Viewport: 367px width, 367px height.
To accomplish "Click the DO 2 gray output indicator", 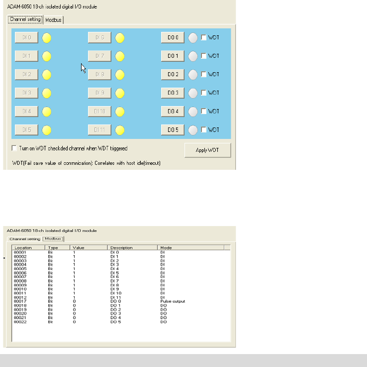I will [193, 75].
